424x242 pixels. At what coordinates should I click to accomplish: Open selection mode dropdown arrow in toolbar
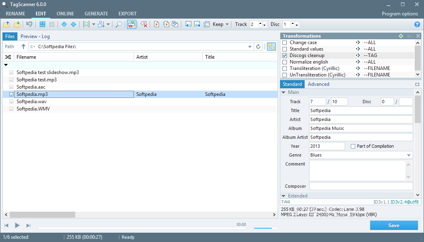pyautogui.click(x=93, y=24)
